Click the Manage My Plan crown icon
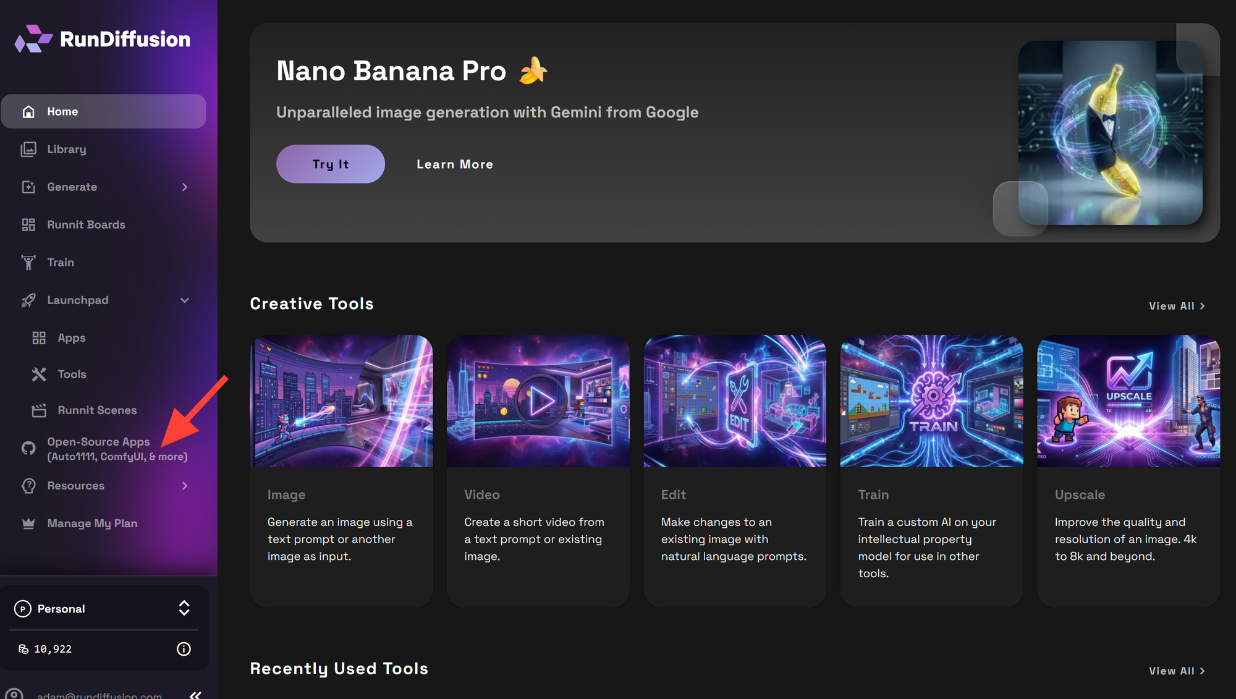 (28, 523)
